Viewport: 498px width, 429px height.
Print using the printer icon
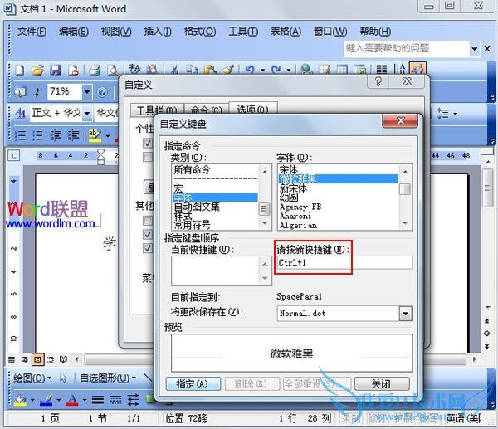tap(95, 70)
